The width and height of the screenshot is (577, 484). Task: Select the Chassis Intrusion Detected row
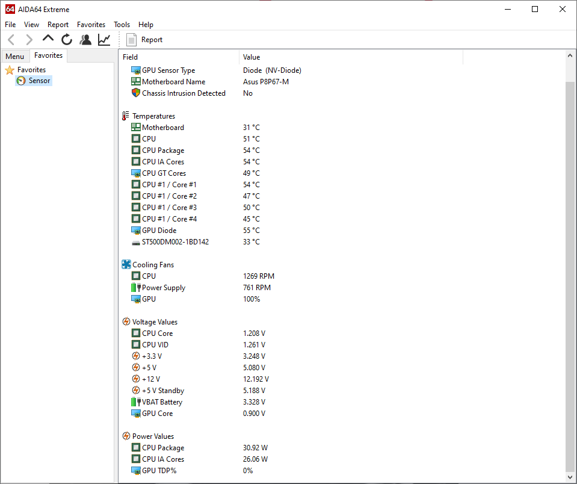pyautogui.click(x=184, y=93)
